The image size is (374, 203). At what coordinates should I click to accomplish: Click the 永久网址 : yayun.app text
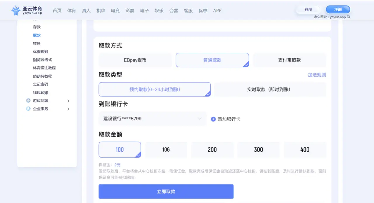pos(330,17)
